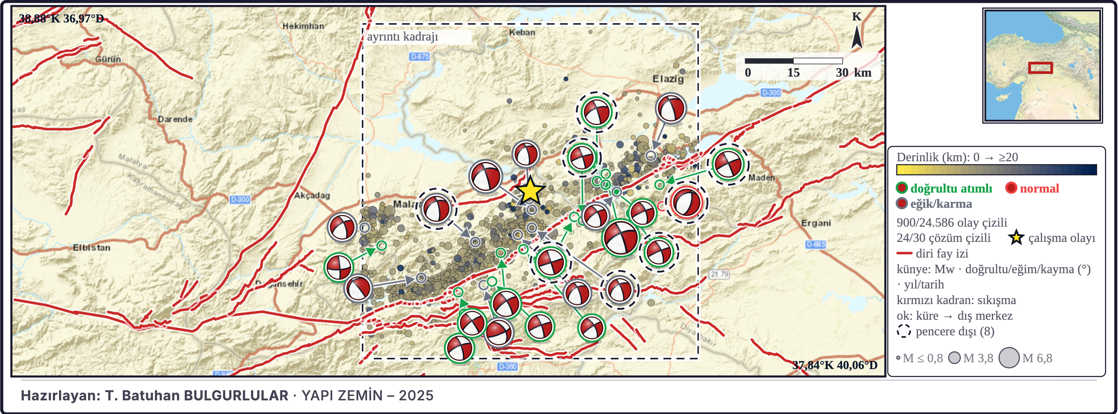Click the 'YAPI ZEMİN – 2025' footer text

click(x=367, y=396)
